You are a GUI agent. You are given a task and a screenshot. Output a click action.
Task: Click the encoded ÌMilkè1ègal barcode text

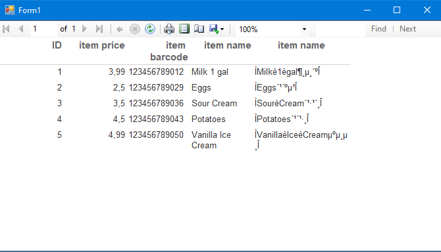287,72
